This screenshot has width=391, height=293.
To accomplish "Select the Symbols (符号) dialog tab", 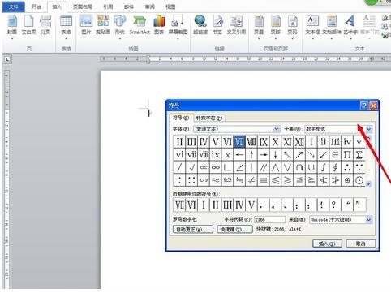I will coord(181,118).
